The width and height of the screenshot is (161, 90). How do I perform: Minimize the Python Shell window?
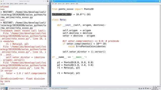coord(44,1)
